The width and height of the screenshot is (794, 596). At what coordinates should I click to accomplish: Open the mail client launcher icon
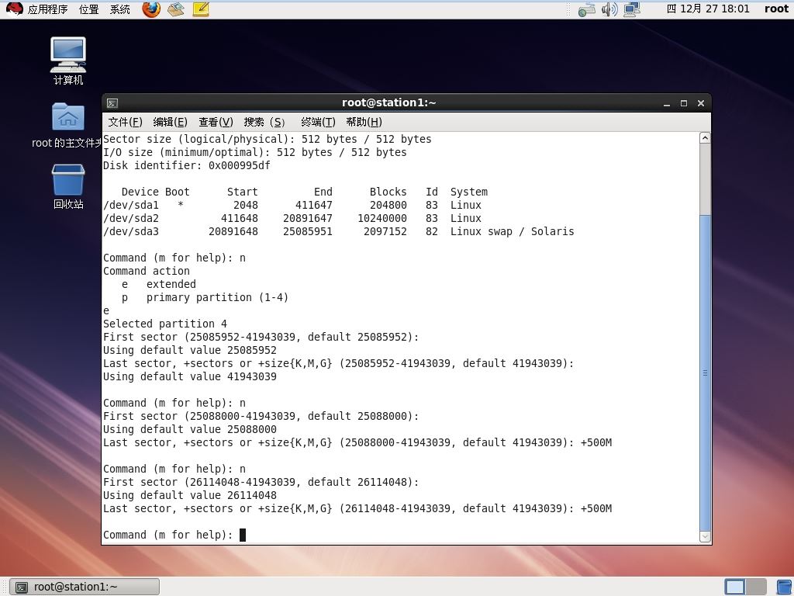[176, 9]
